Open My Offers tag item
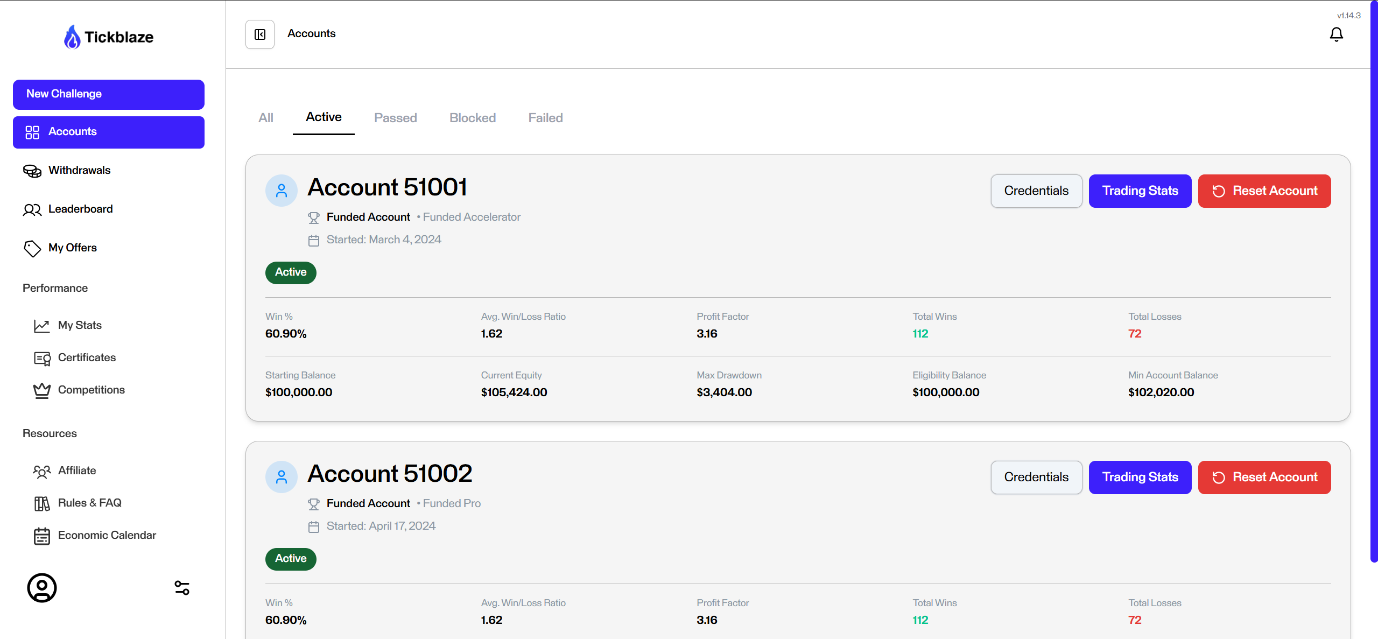Screen dimensions: 1378x639 click(x=72, y=248)
